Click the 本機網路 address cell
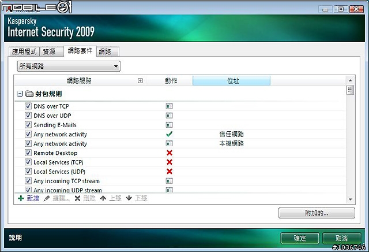The height and width of the screenshot is (252, 369). 232,143
